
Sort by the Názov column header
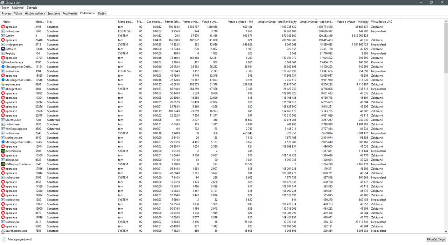pyautogui.click(x=17, y=22)
